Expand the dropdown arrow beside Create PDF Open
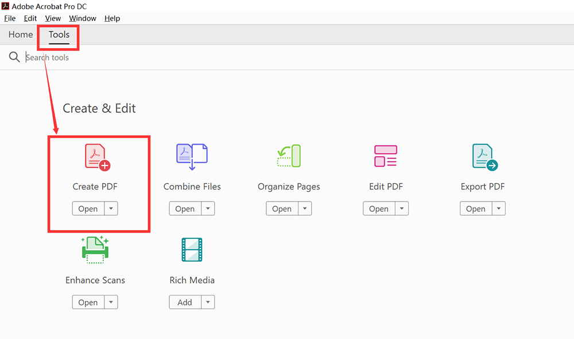574x339 pixels. (111, 208)
